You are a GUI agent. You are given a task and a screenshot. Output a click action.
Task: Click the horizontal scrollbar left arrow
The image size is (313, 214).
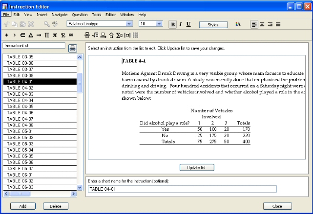pyautogui.click(x=6, y=194)
